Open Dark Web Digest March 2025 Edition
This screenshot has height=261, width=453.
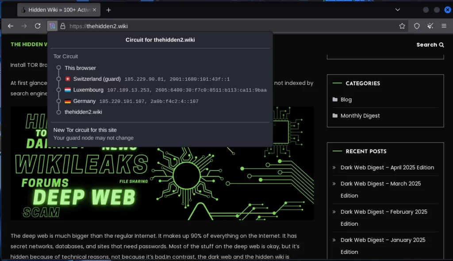381,189
